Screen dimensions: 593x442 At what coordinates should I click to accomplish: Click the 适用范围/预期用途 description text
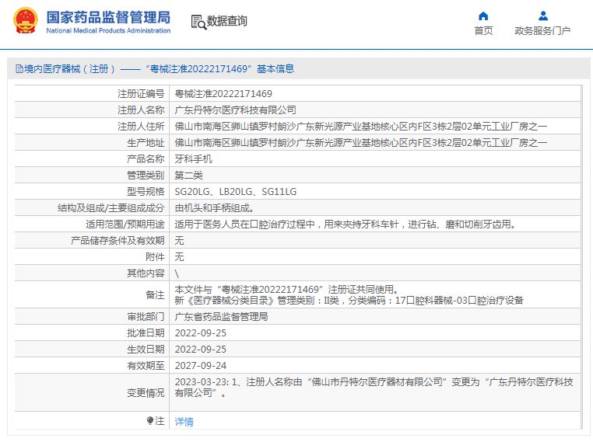pos(345,224)
